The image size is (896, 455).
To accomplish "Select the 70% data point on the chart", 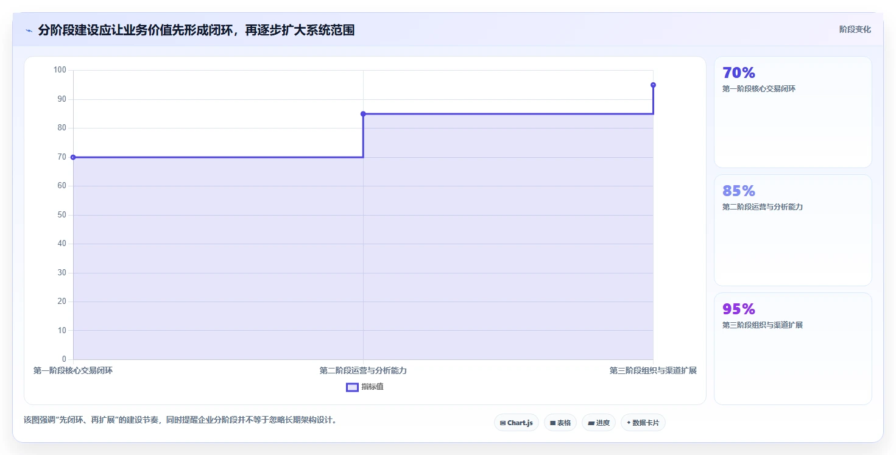I will [73, 157].
